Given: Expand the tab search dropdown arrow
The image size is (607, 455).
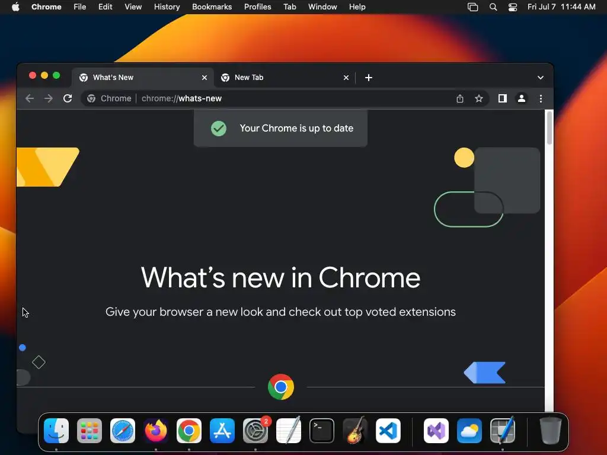Looking at the screenshot, I should [x=541, y=78].
